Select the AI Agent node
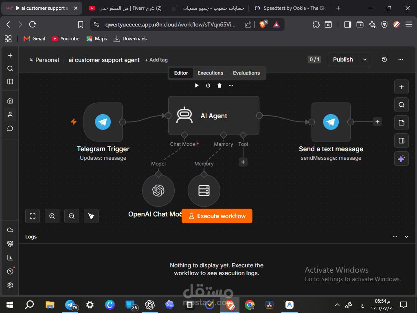 click(x=213, y=115)
